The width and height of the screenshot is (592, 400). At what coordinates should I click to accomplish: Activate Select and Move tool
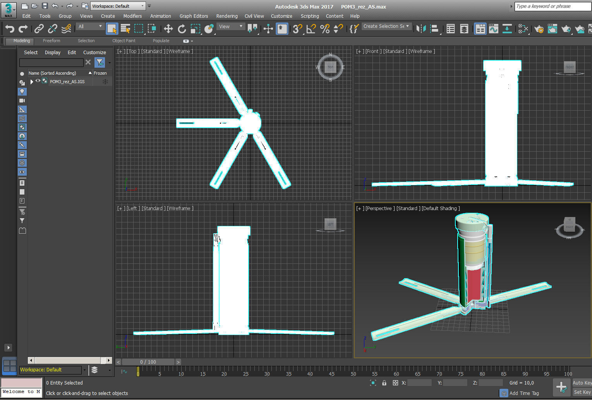168,29
